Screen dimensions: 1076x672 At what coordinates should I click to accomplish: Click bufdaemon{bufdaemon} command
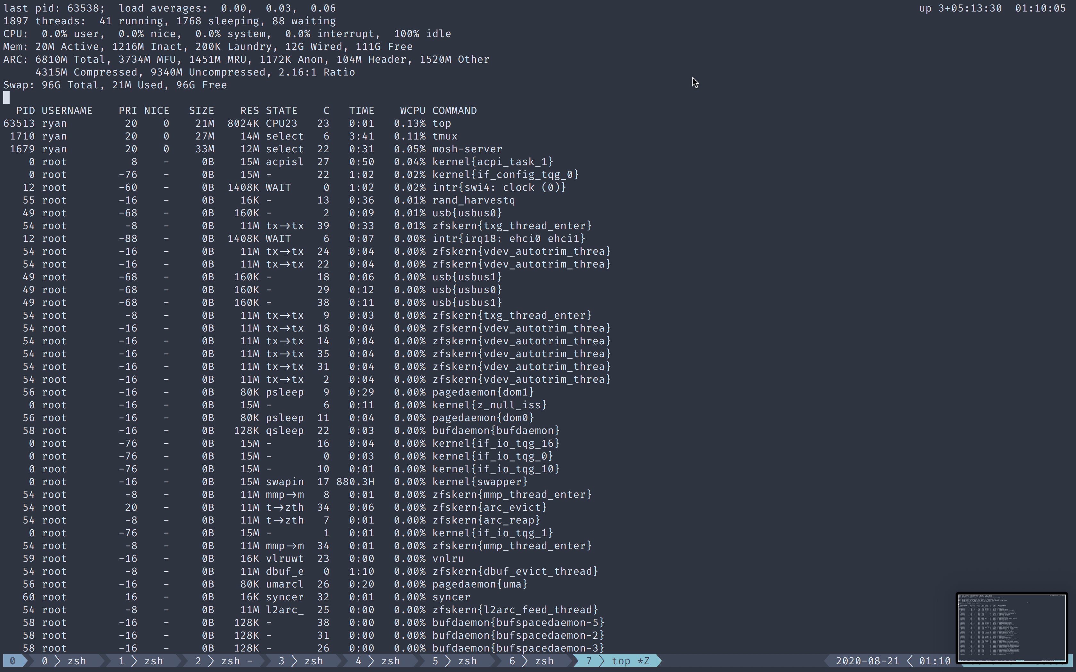[496, 431]
